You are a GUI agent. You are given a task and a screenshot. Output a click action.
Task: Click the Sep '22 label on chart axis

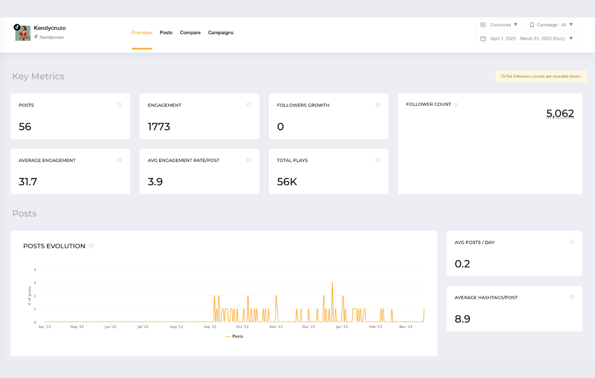click(x=210, y=326)
